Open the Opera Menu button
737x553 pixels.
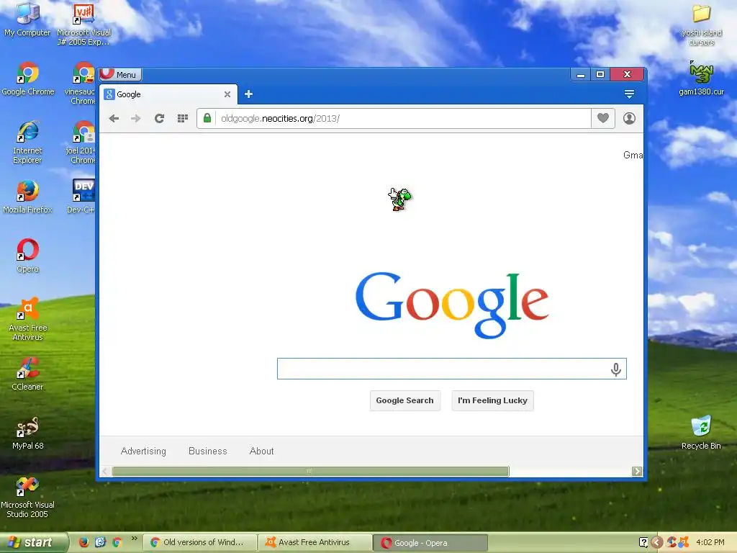tap(120, 74)
